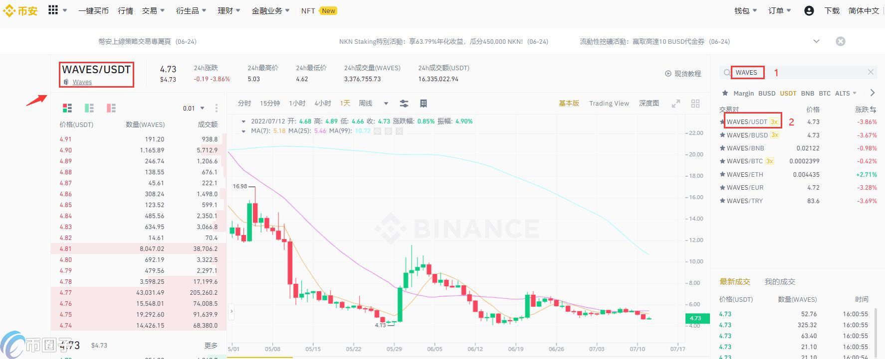Click the WAVES search input field

[798, 72]
